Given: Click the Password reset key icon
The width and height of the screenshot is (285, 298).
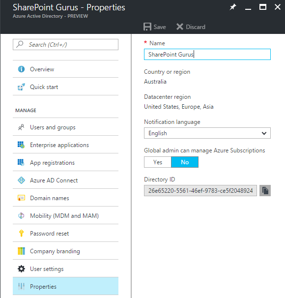Looking at the screenshot, I should (x=21, y=233).
